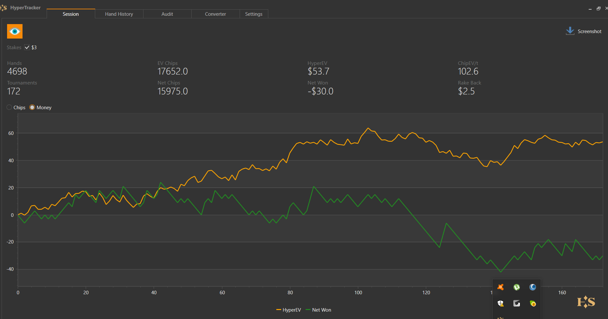Screen dimensions: 608x319
Task: Click the Stakes label
Action: [x=14, y=47]
